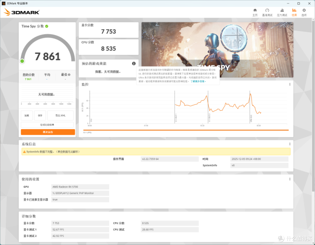Viewport: 315px width, 245px height.
Task: Click the 操作界面 version v2.22.7359 64
Action: click(x=170, y=159)
